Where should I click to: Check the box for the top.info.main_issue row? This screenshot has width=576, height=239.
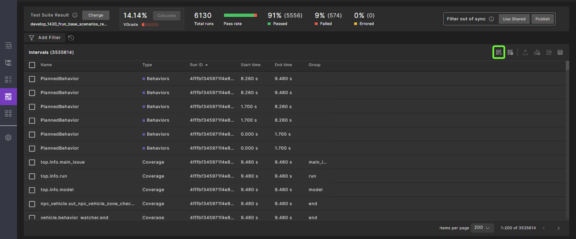click(x=32, y=162)
